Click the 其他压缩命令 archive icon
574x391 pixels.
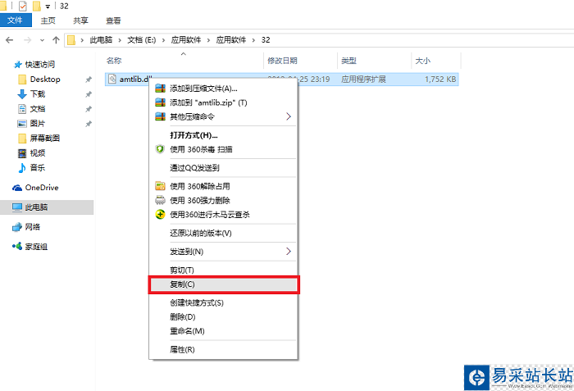click(161, 116)
